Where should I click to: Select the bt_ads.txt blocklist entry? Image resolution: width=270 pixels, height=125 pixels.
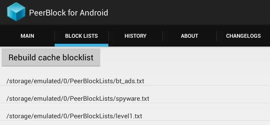(135, 81)
